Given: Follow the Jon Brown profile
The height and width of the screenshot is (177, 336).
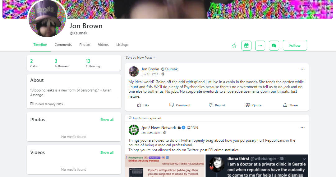Looking at the screenshot, I should point(295,46).
